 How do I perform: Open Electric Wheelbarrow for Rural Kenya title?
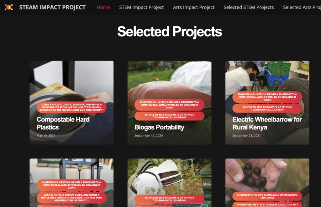click(x=267, y=123)
